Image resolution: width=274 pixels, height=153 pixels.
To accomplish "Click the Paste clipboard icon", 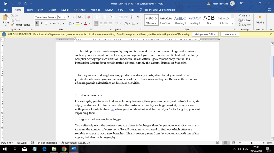I will click(6, 18).
